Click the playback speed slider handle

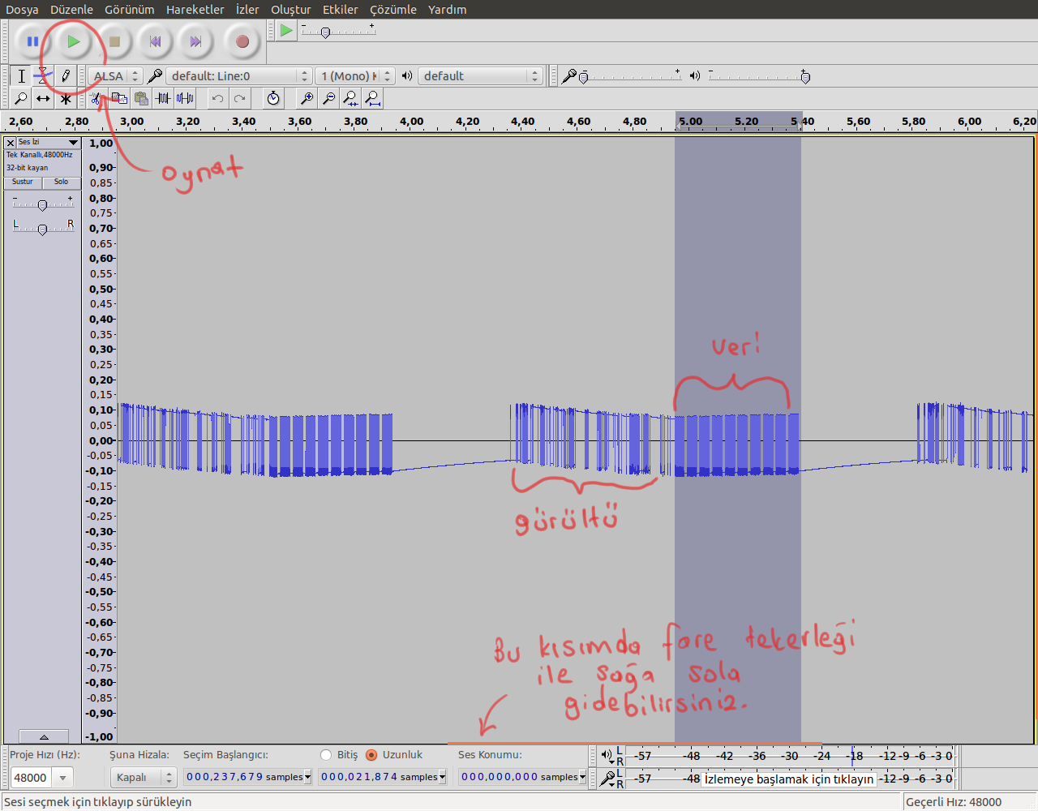(x=325, y=32)
